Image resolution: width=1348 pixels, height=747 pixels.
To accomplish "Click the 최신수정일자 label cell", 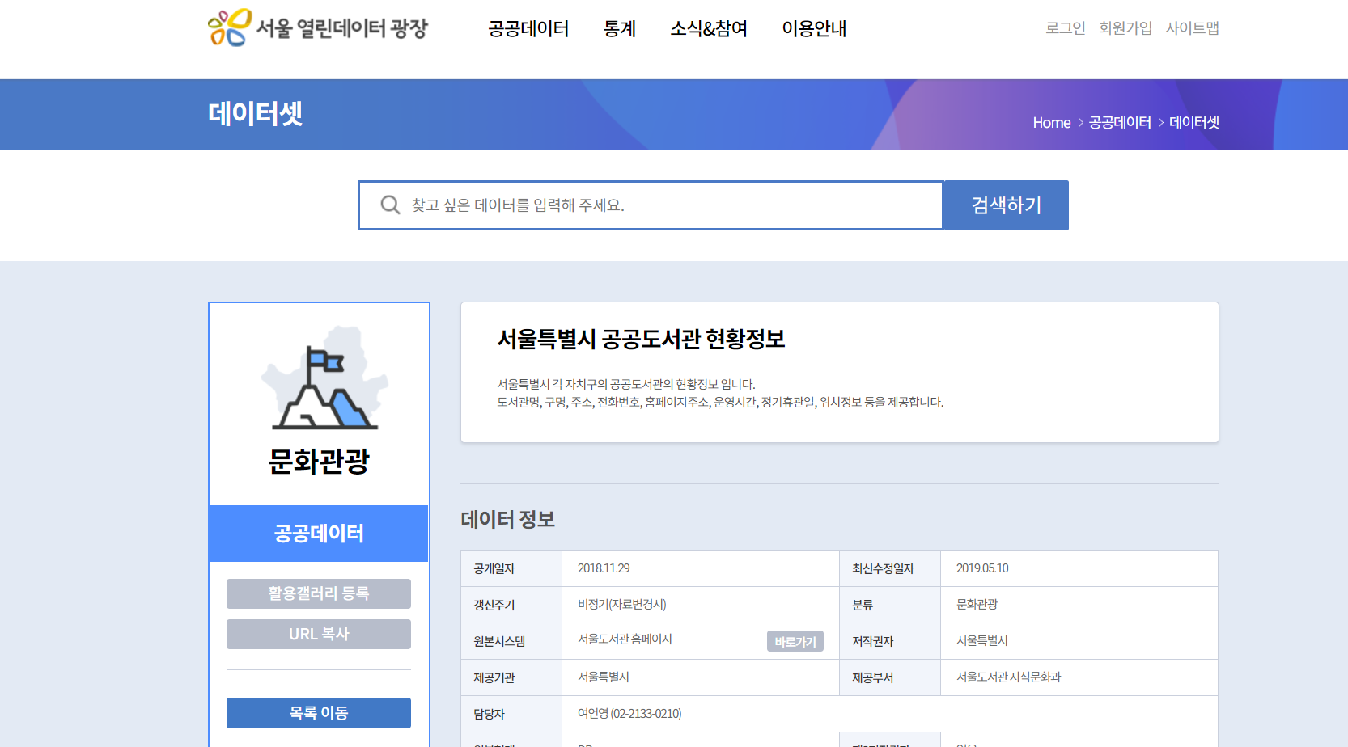I will [890, 568].
